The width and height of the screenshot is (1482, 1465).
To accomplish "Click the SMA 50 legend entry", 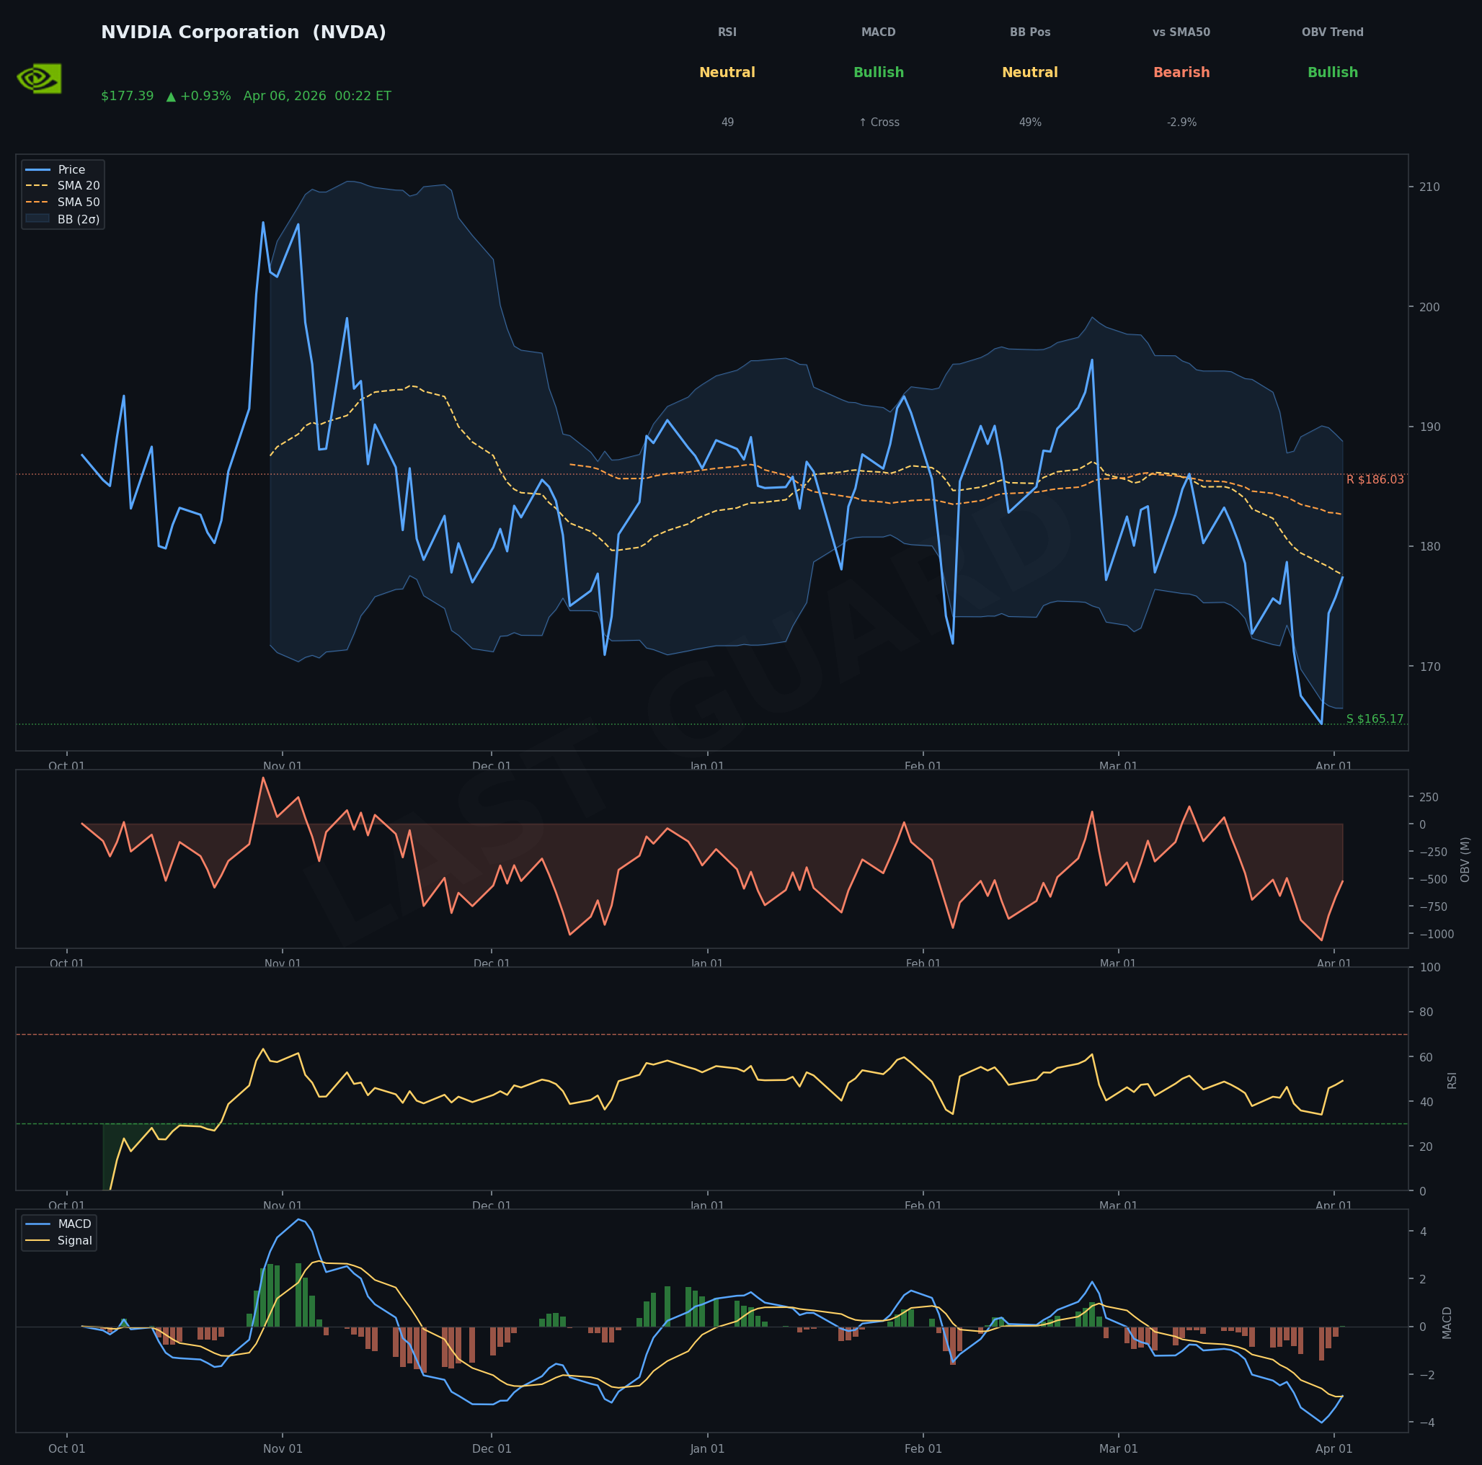I will pos(79,202).
